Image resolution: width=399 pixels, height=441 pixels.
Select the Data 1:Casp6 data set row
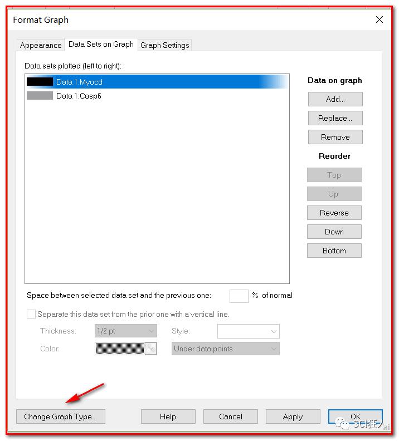click(x=157, y=96)
